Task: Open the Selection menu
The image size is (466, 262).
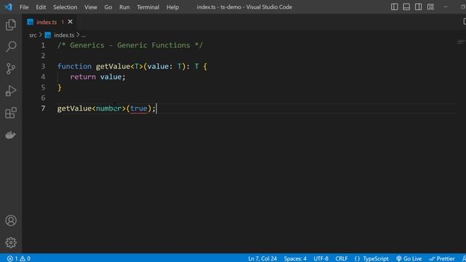Action: 65,7
